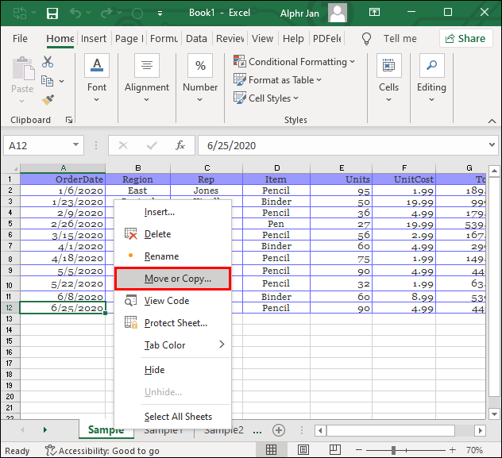Open the Name Box dropdown arrow
502x458 pixels.
(x=76, y=145)
